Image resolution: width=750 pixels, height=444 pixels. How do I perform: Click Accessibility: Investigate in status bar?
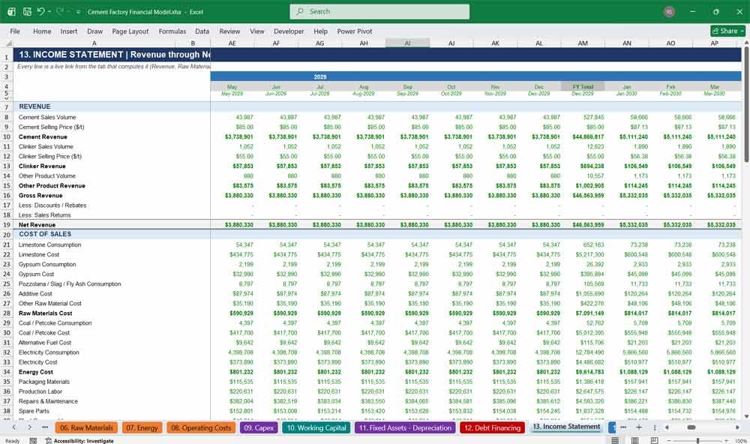coord(79,441)
